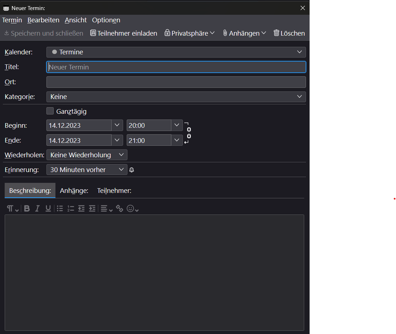The image size is (396, 334).
Task: Click the Löschen button
Action: tap(289, 33)
